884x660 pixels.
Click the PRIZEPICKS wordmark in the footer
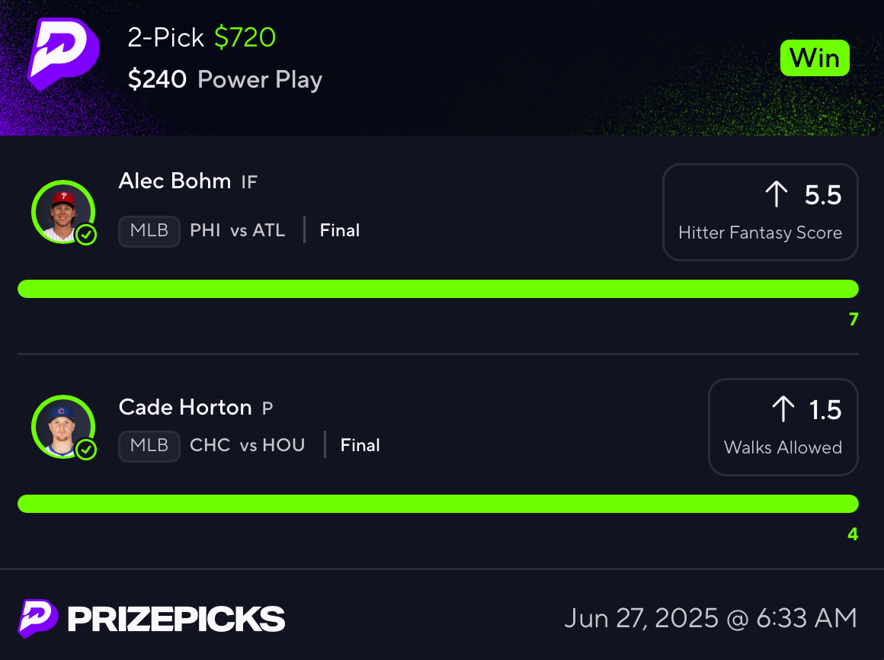click(176, 619)
